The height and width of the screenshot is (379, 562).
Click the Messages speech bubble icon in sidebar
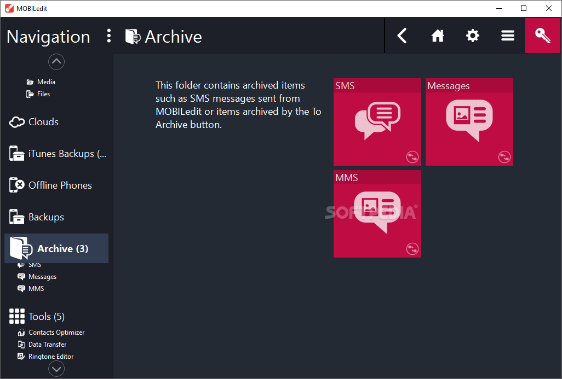[x=21, y=277]
